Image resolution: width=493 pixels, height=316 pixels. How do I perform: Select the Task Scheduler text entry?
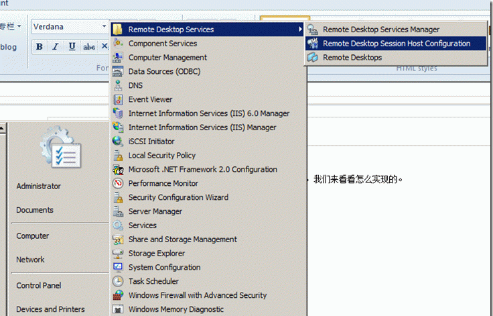coord(153,281)
